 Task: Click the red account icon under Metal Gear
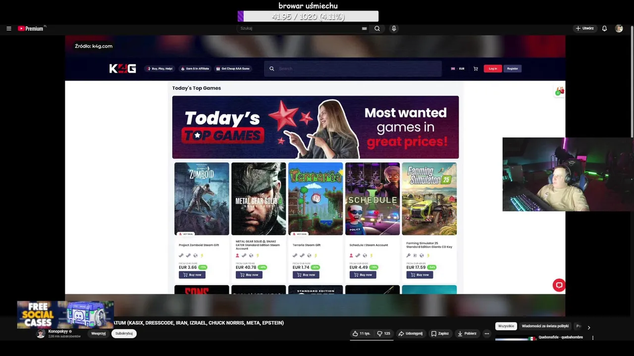[x=237, y=256]
